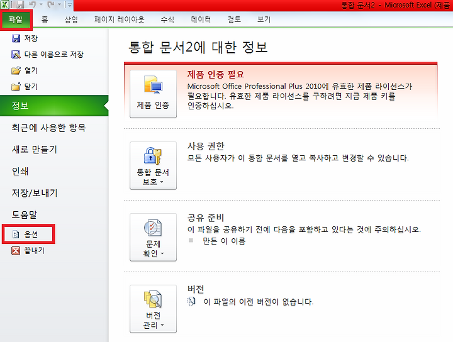The image size is (453, 342).
Task: Click the 닫기 folder icon
Action: click(x=16, y=86)
